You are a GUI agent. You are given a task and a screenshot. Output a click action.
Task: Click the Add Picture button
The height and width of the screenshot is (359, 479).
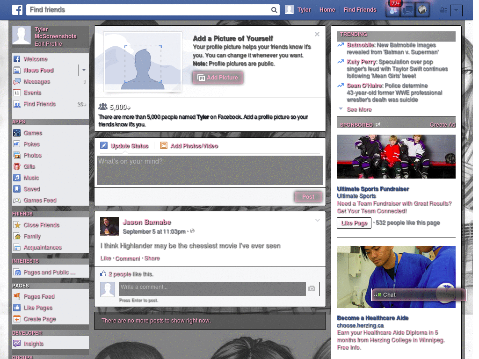tap(218, 78)
